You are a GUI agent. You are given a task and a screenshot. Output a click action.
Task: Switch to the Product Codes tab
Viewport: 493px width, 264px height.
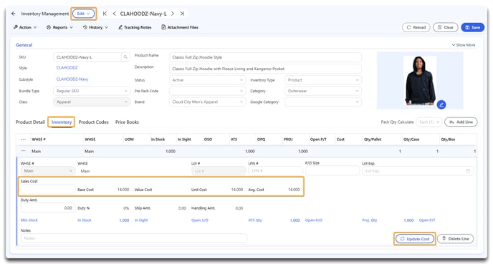[93, 122]
